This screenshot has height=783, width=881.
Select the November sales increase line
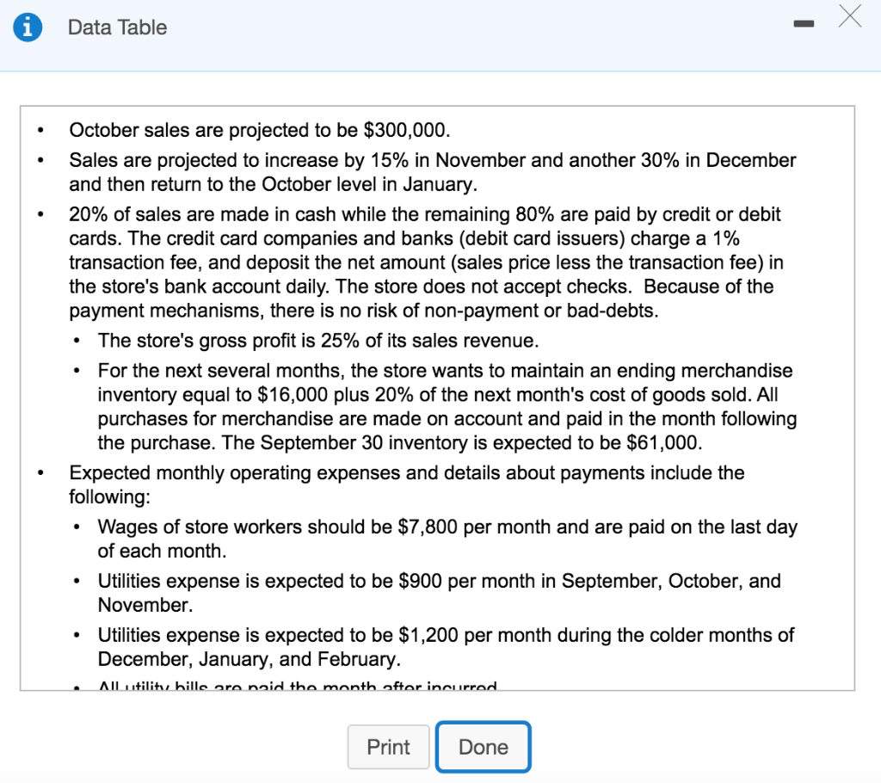(x=430, y=160)
